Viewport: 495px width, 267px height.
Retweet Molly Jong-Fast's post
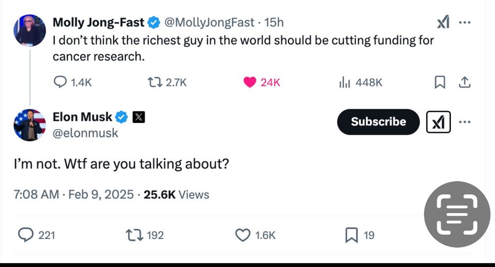155,82
